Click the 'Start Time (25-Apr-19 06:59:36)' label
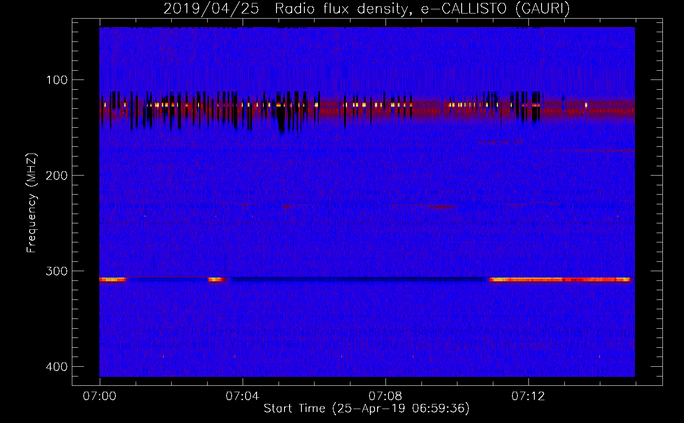The height and width of the screenshot is (423, 684). pyautogui.click(x=367, y=409)
